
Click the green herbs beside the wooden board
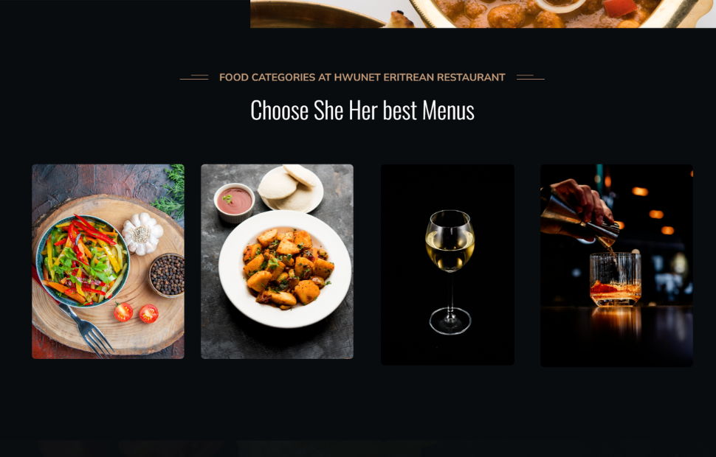(x=171, y=192)
